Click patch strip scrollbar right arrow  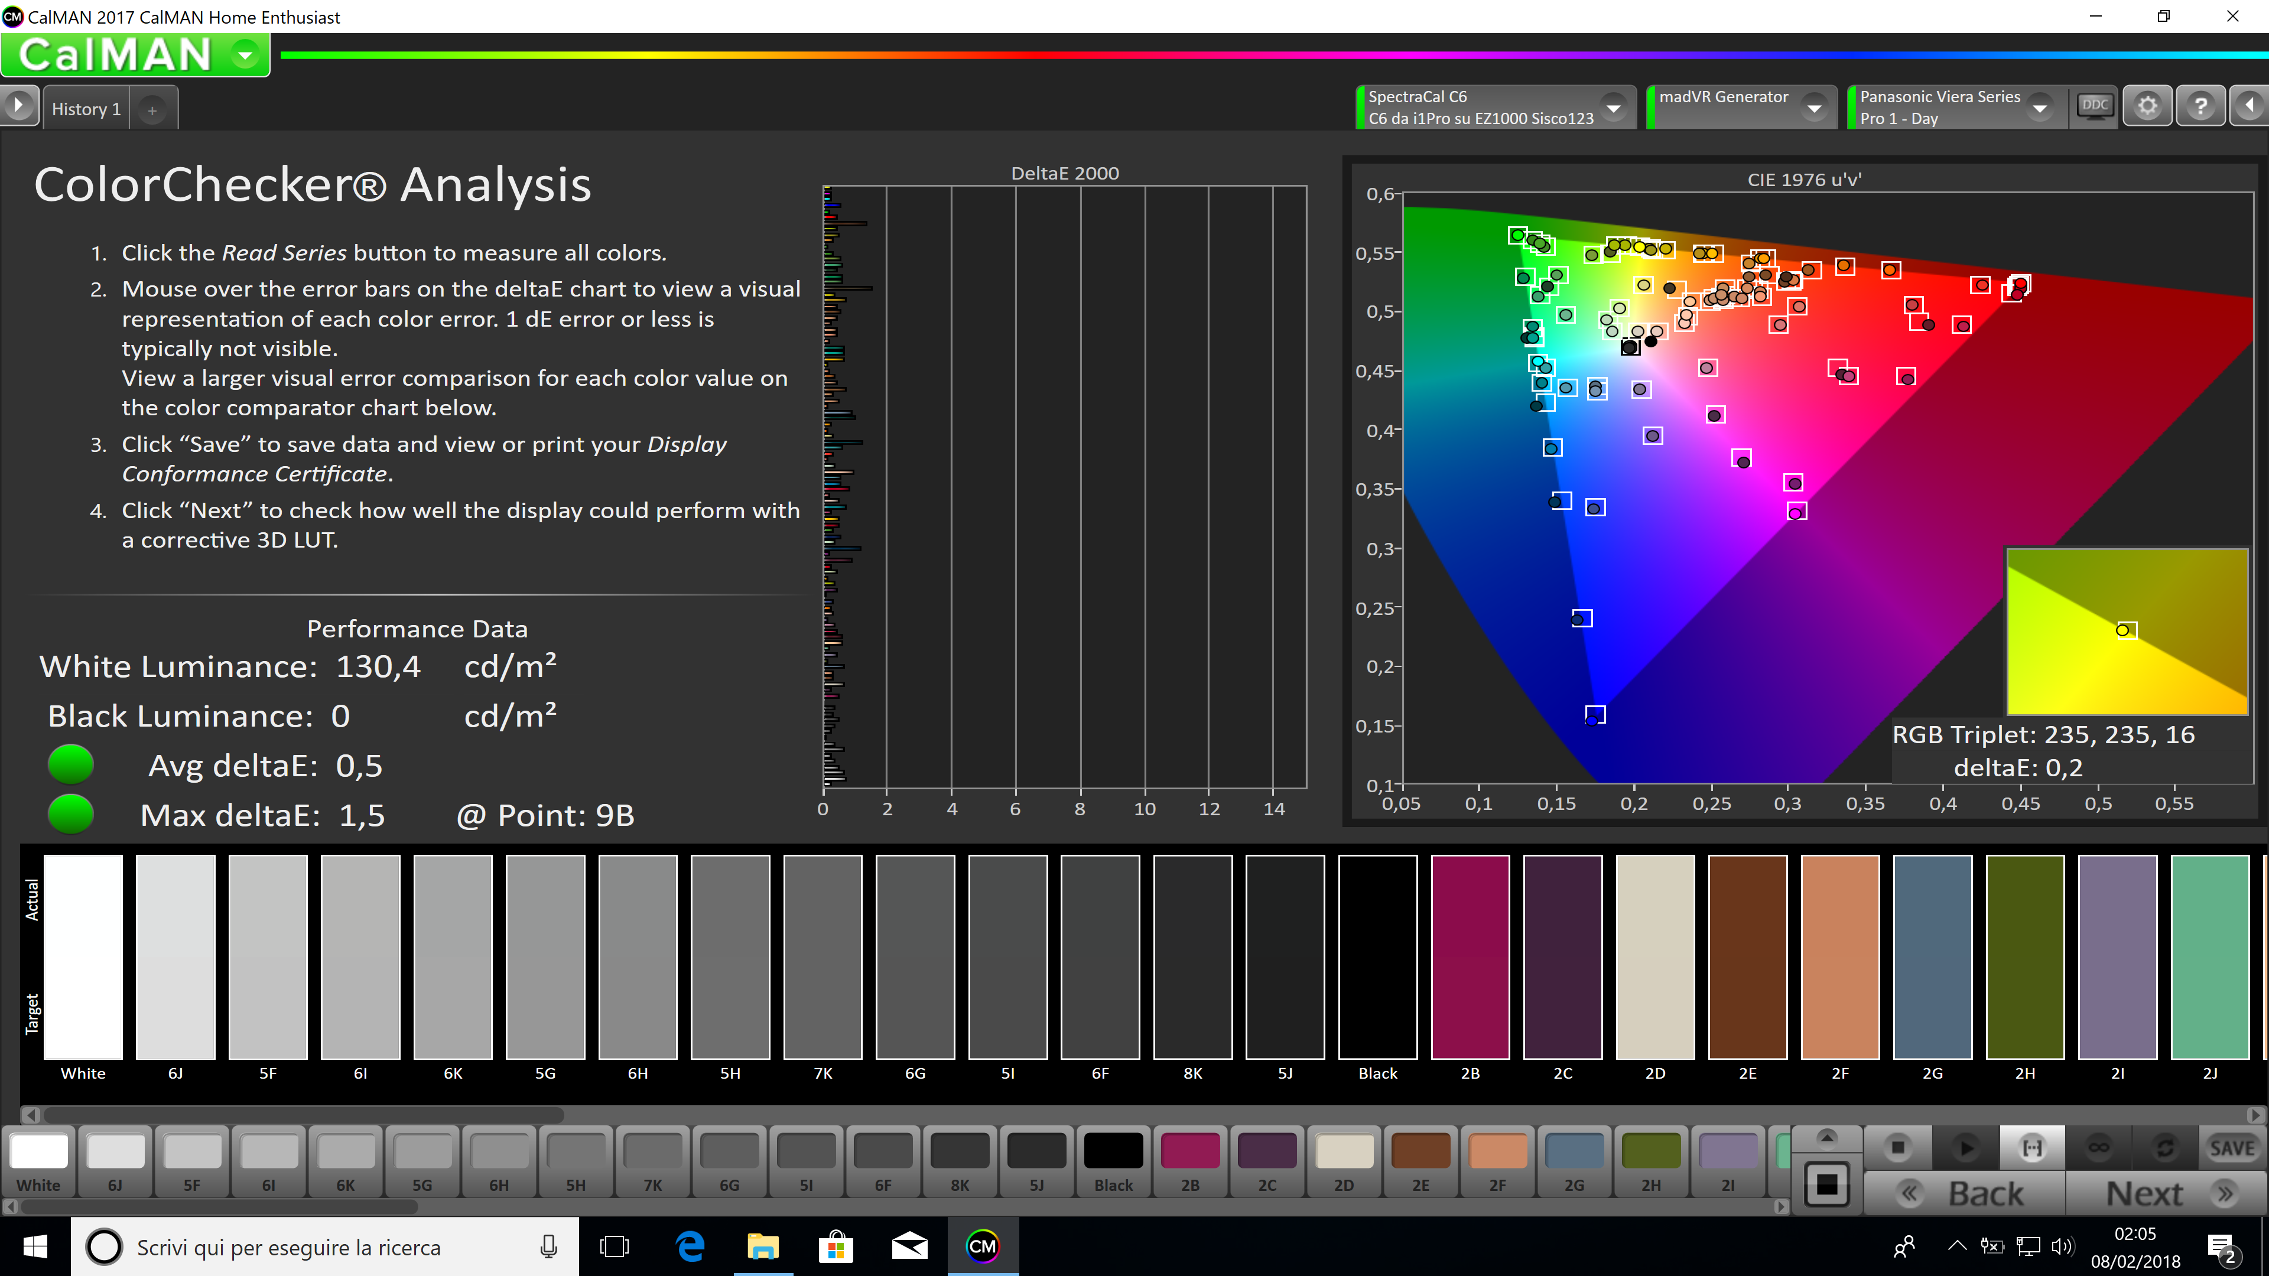point(1781,1206)
